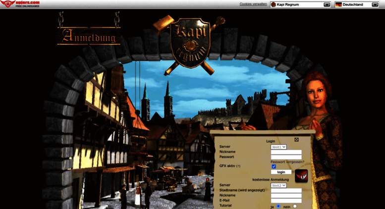Focus the registration Nickname field

(x=286, y=196)
